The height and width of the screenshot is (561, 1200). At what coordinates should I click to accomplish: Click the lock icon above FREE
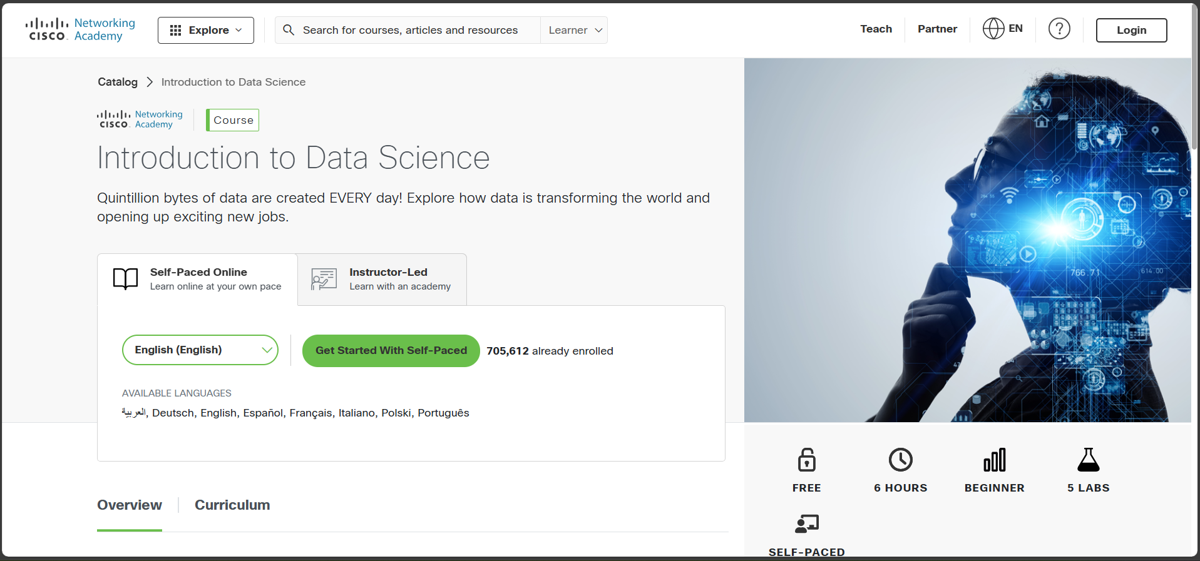coord(806,460)
